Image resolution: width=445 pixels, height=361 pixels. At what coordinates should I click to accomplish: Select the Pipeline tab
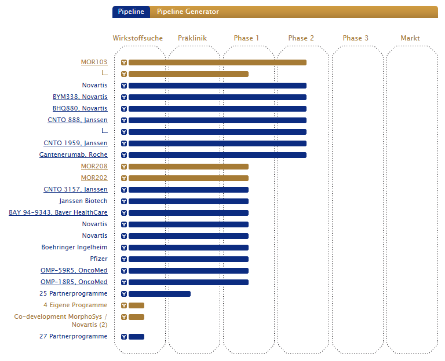click(x=131, y=12)
